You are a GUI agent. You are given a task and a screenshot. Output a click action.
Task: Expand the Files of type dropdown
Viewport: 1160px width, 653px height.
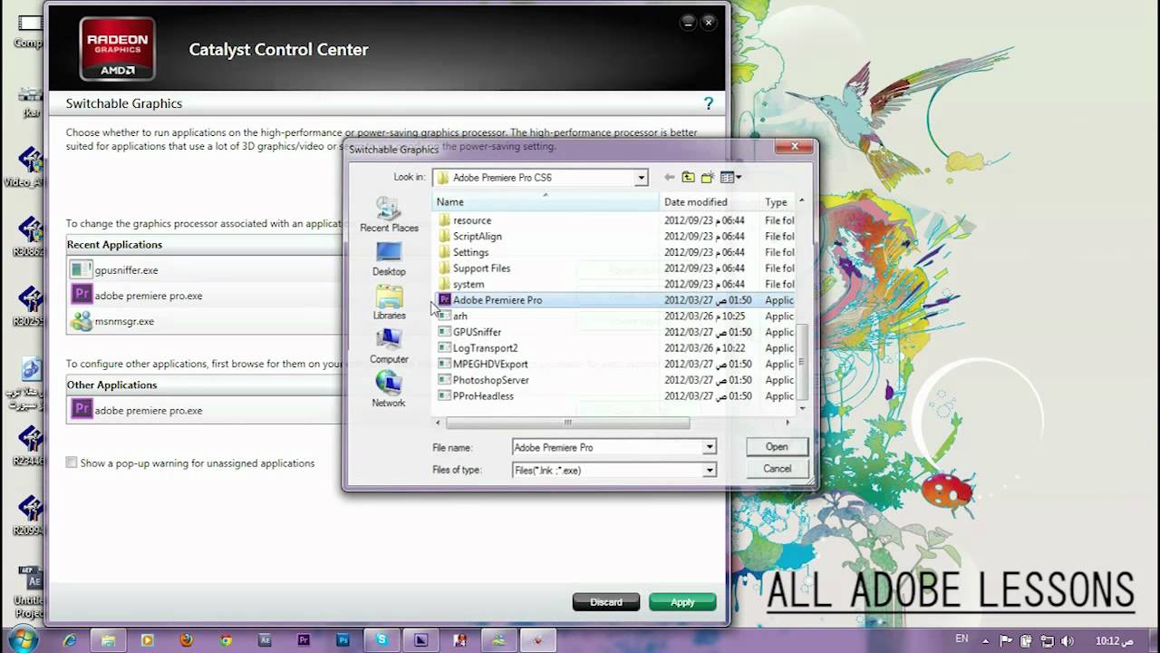tap(710, 470)
